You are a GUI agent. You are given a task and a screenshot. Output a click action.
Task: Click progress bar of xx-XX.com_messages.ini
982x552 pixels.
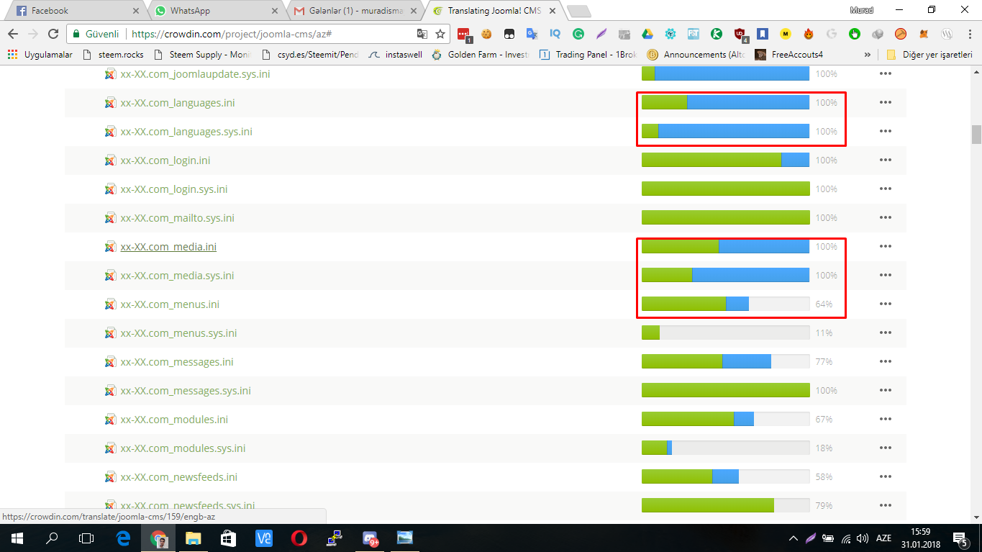point(725,362)
